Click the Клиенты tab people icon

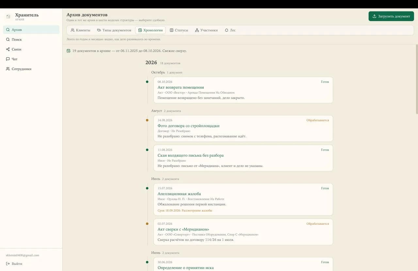tap(72, 30)
